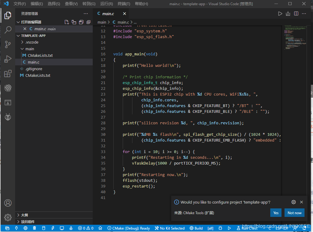Viewport: 313px width, 232px height.
Task: Select main.c under the main folder
Action: point(54,62)
